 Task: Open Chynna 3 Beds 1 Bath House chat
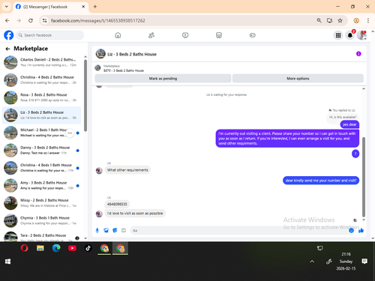(x=41, y=220)
